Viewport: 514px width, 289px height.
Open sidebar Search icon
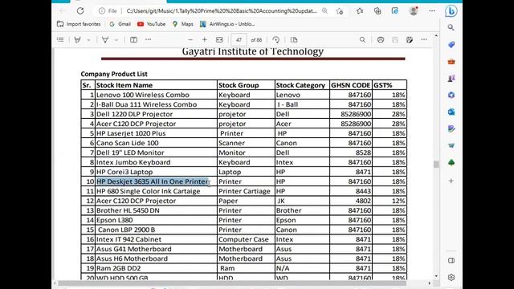[x=451, y=27]
